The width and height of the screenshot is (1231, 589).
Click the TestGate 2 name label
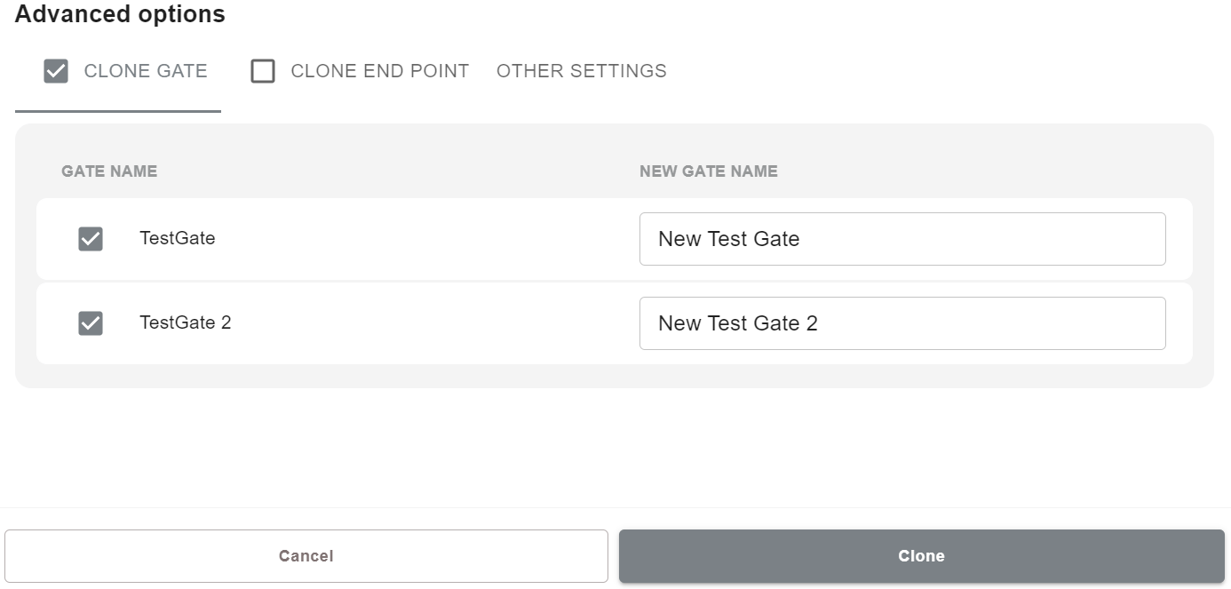point(185,322)
